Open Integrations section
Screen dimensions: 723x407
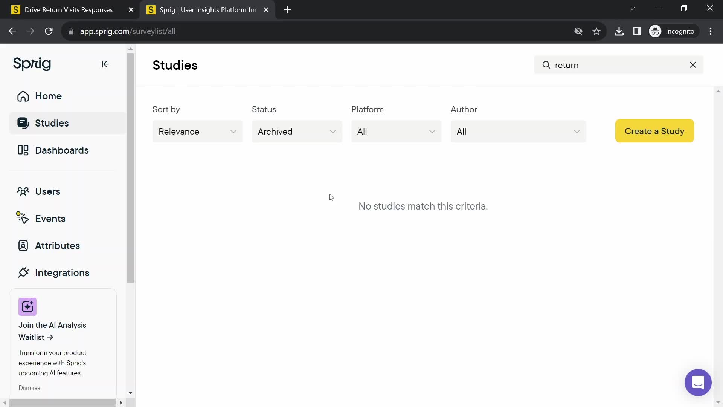(x=62, y=272)
